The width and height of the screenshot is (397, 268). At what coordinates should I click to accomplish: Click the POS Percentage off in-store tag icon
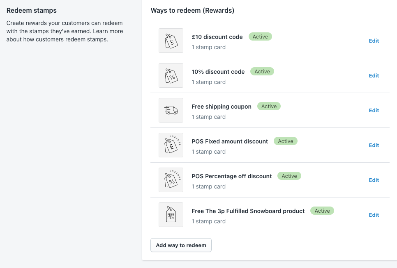171,180
